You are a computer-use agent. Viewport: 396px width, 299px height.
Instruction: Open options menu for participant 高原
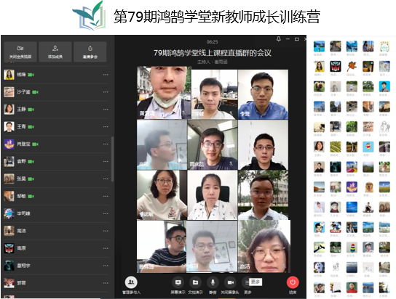[x=106, y=248]
